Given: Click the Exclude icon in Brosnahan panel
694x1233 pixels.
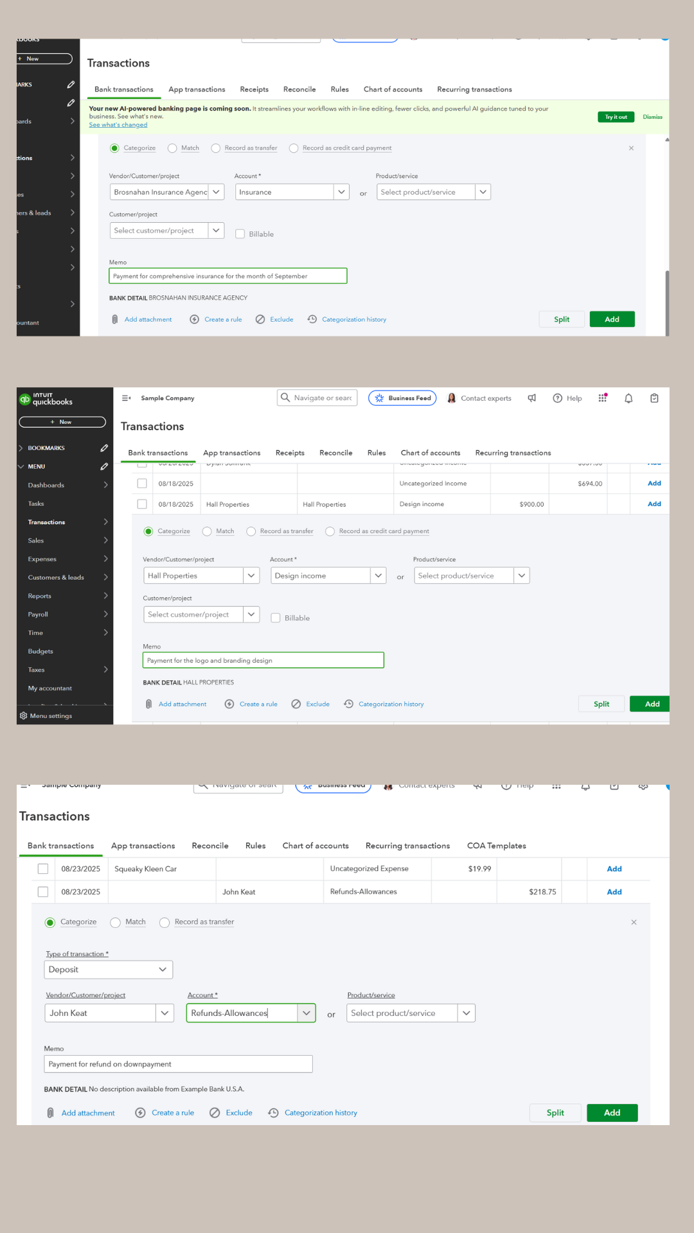Looking at the screenshot, I should pyautogui.click(x=260, y=319).
